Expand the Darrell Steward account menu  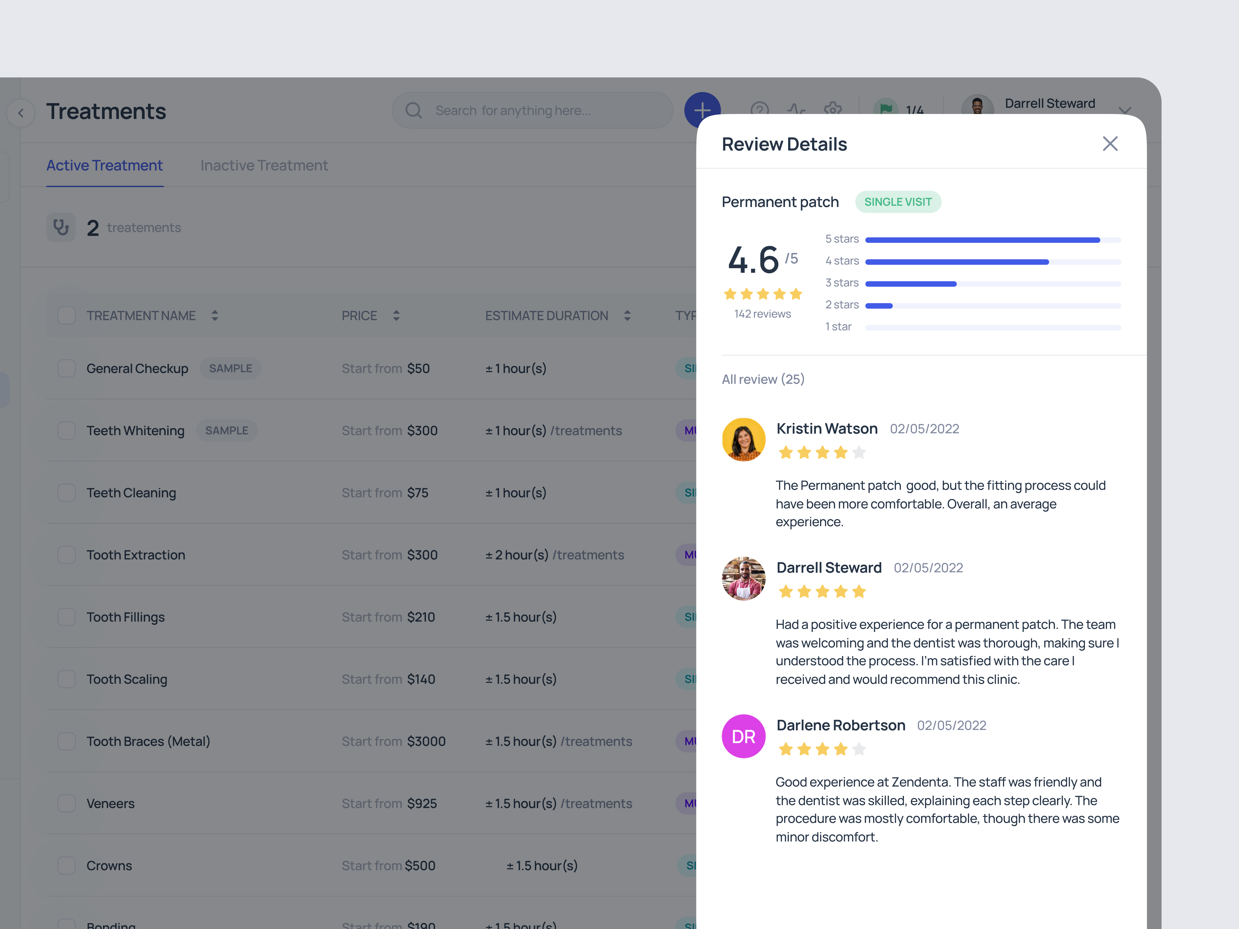[1124, 109]
